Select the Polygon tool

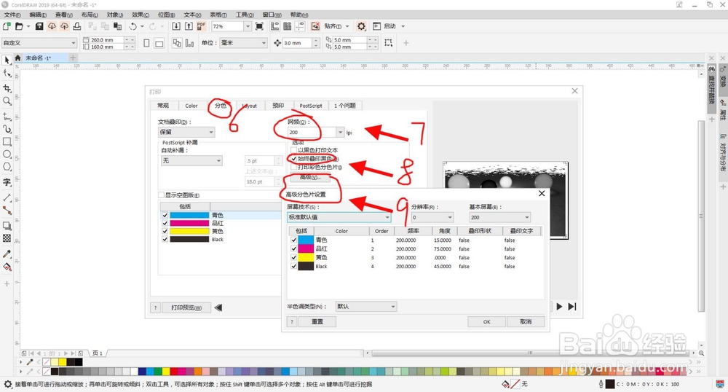[x=7, y=167]
